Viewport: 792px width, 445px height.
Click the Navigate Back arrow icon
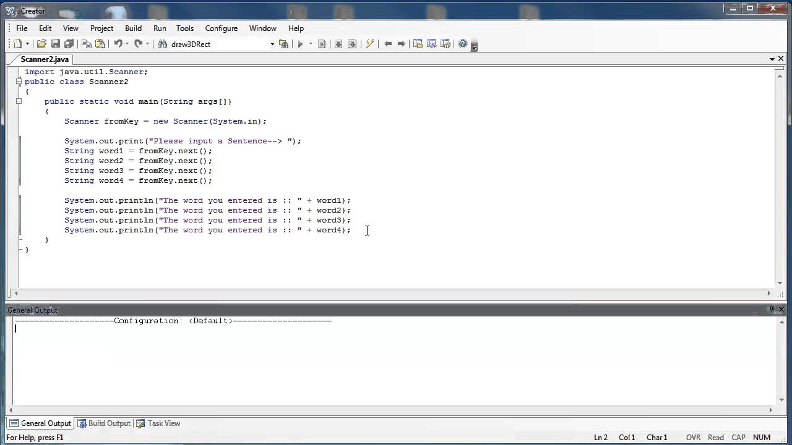click(388, 44)
